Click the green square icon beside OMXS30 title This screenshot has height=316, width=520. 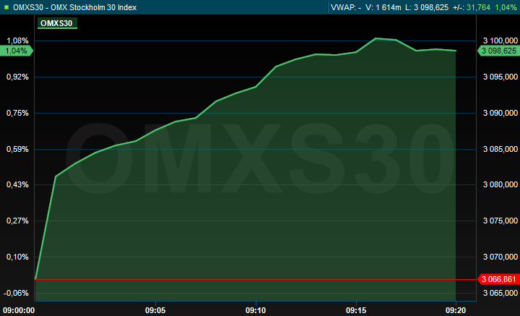click(7, 7)
